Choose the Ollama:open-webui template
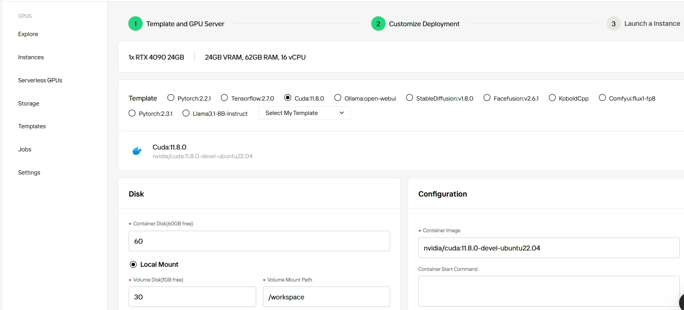This screenshot has width=684, height=310. [338, 98]
